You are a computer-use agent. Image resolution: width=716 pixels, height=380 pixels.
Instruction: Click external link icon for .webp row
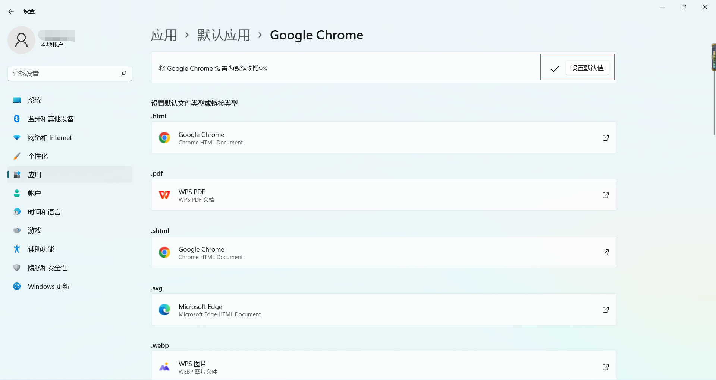[x=606, y=367]
